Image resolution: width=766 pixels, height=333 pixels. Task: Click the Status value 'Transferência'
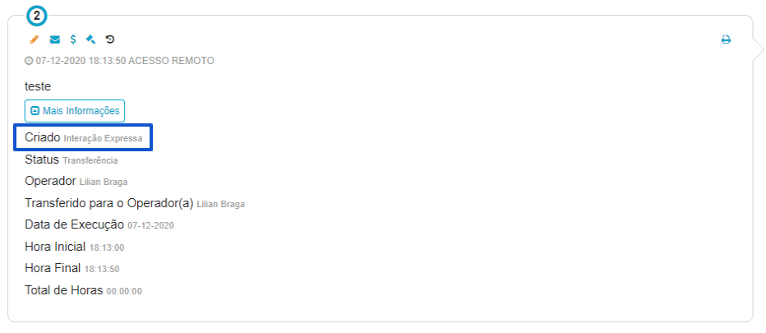[x=90, y=160]
